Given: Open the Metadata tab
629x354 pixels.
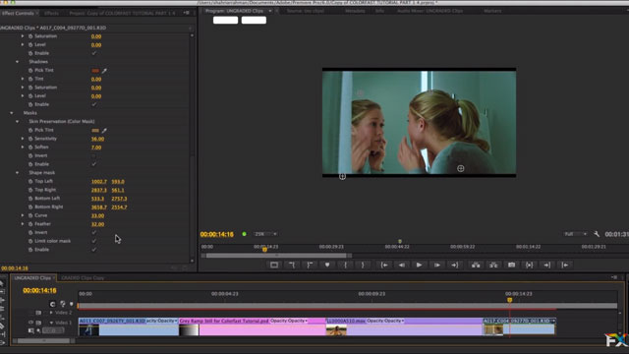Looking at the screenshot, I should pos(355,11).
